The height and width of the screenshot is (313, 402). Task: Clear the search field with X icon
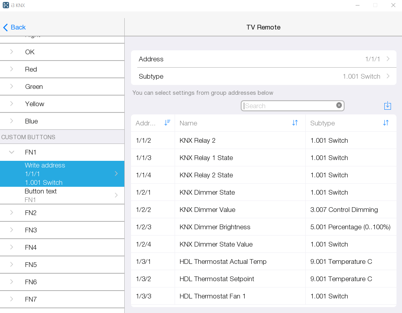[x=339, y=105]
